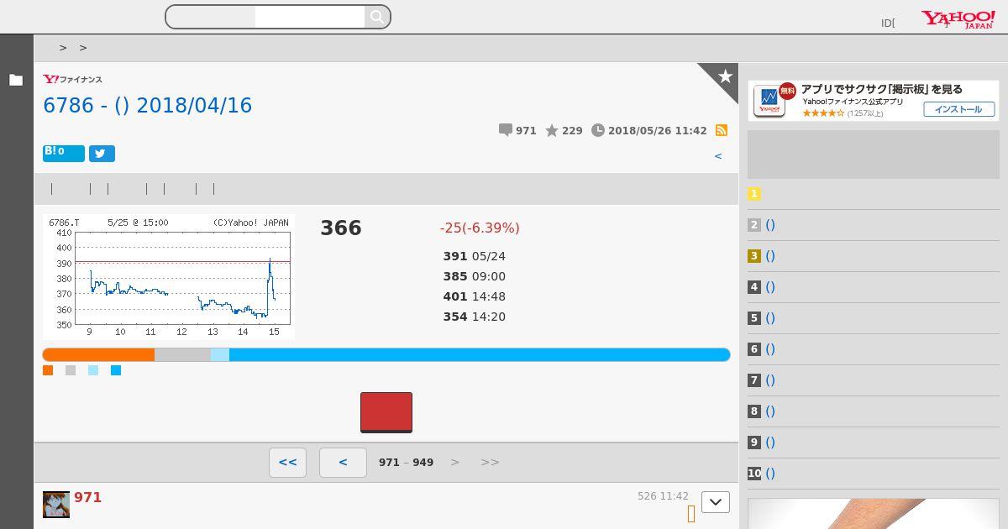Image resolution: width=1008 pixels, height=529 pixels.
Task: Click the gray banner above ranking list
Action: click(x=874, y=155)
